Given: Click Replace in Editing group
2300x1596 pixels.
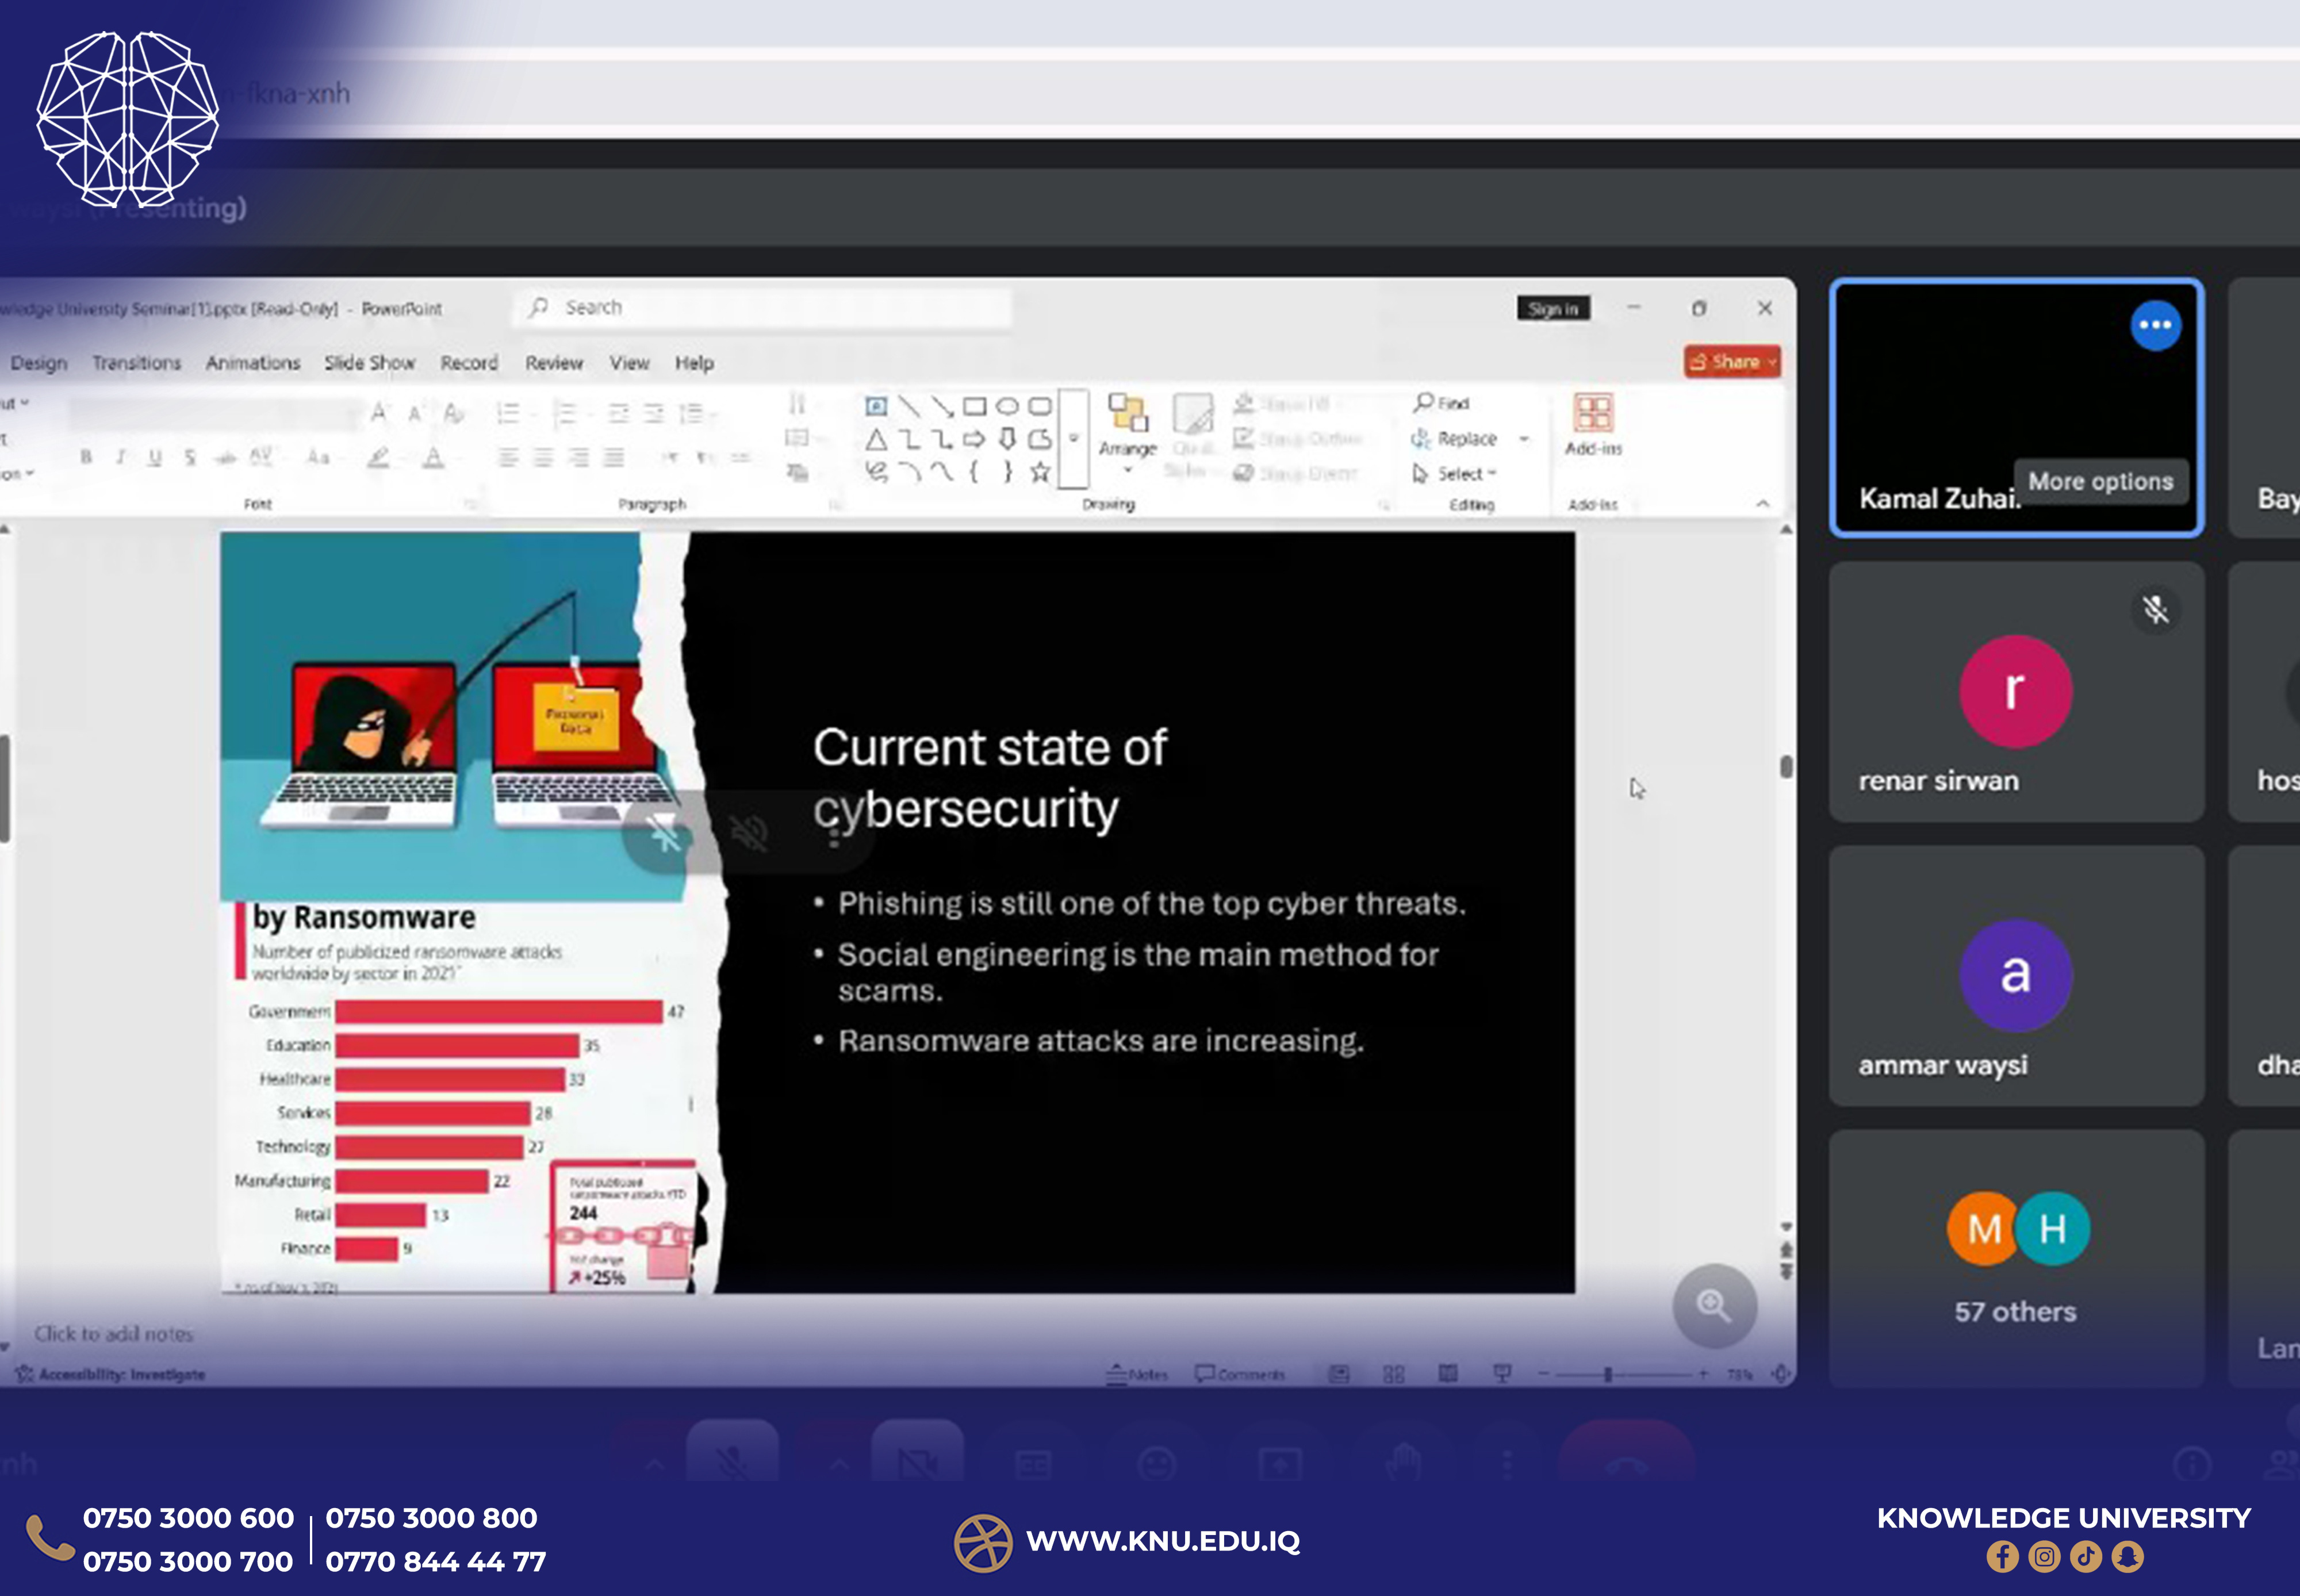Looking at the screenshot, I should tap(1455, 439).
